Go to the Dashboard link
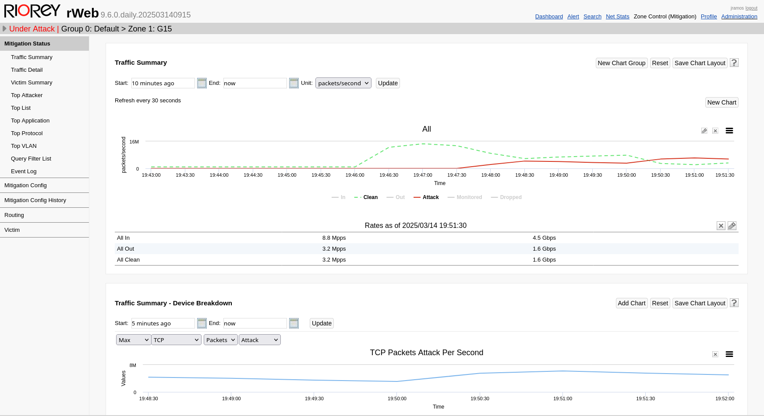764x416 pixels. coord(549,17)
